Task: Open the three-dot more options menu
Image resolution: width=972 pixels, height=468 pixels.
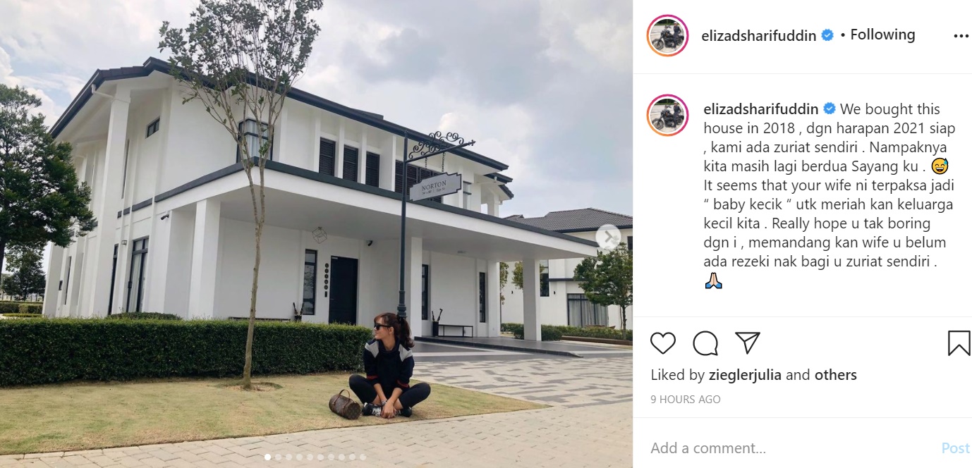Action: click(961, 36)
